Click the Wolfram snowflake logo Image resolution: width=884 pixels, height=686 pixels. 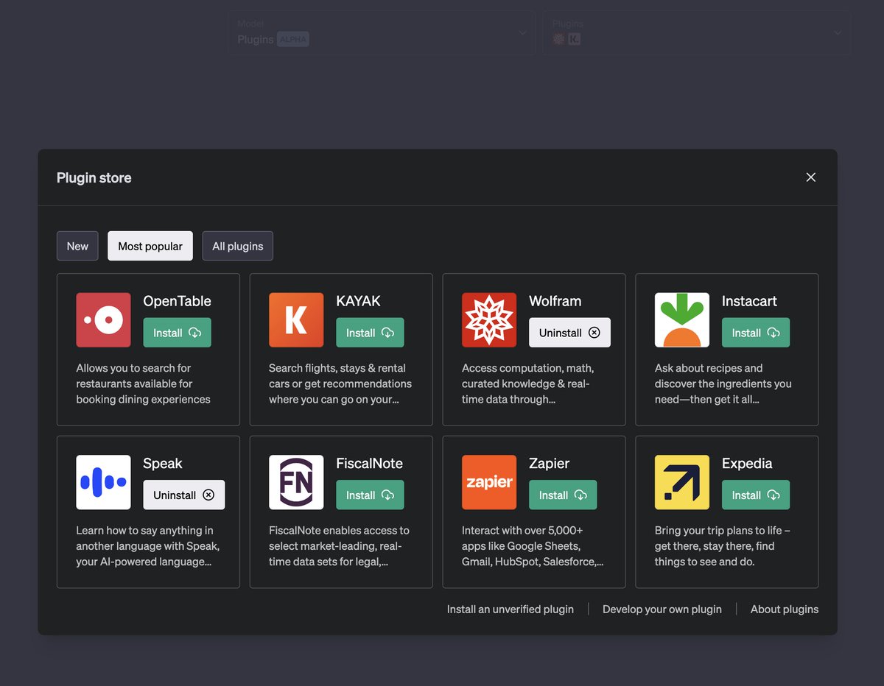tap(489, 320)
